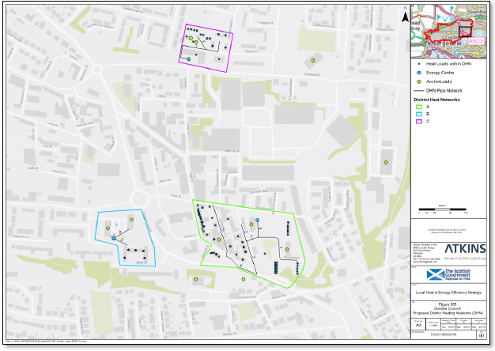Click the Energy Centre legend symbol

[419, 73]
